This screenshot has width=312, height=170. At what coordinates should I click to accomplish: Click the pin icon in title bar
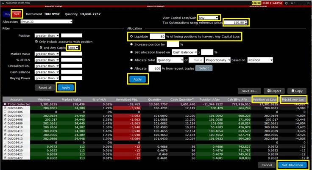pos(292,3)
